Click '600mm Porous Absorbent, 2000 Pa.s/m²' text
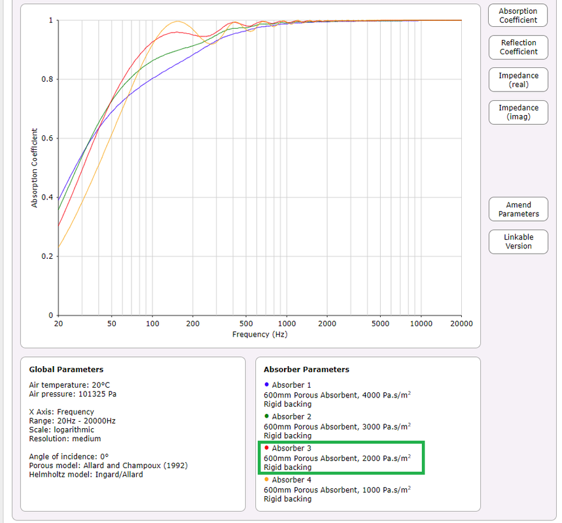Viewport: 562px width, 523px height. [338, 458]
